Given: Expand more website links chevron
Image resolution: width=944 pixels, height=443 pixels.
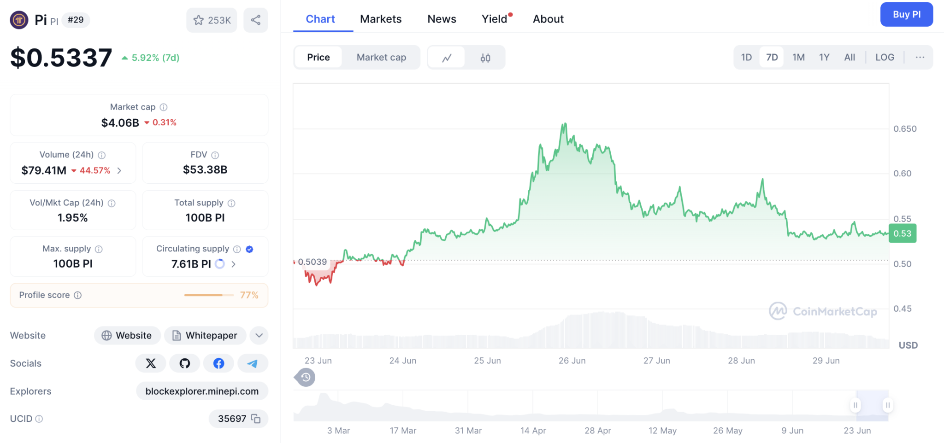Looking at the screenshot, I should (x=259, y=335).
